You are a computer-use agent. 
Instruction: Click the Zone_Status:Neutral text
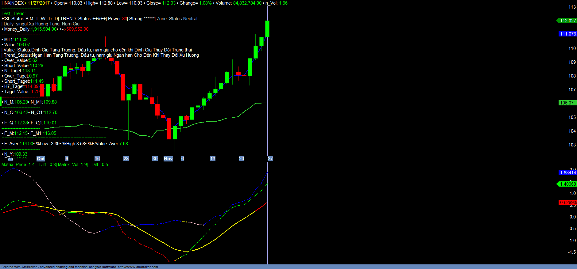click(x=177, y=19)
